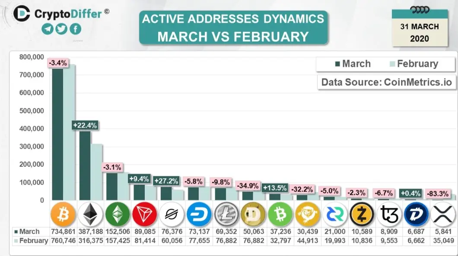Click the Data Source: CoinMetrics.io label
Screen dimensions: 458x256
click(386, 82)
